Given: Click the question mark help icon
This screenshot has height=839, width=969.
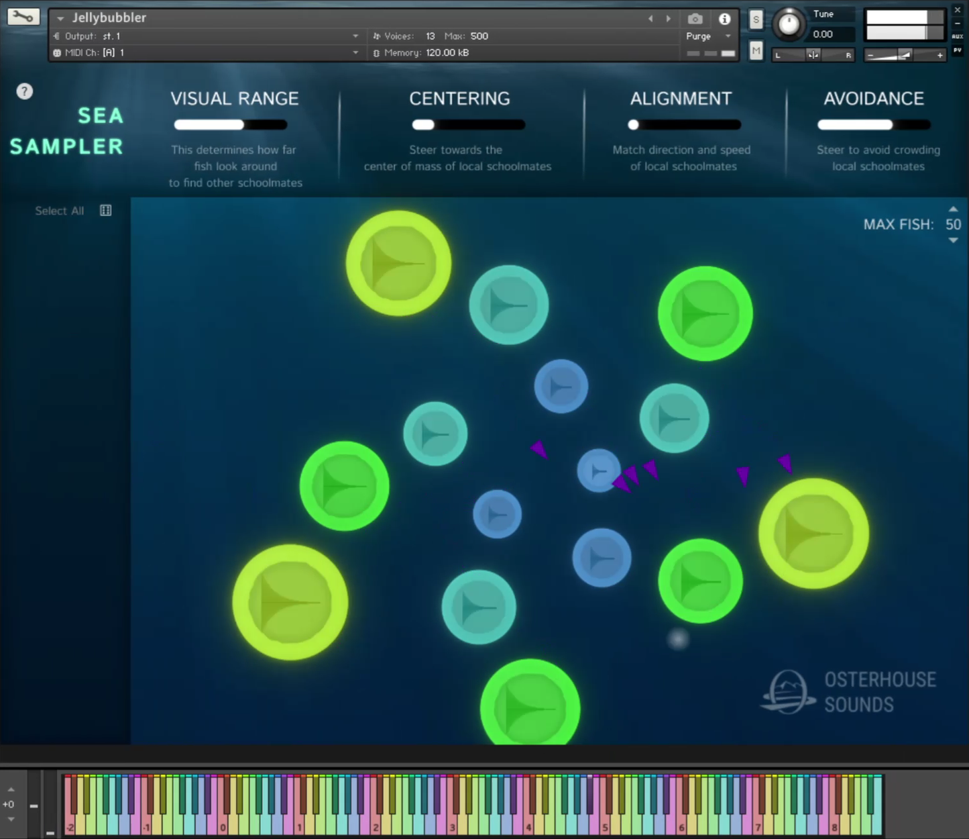Looking at the screenshot, I should [25, 91].
